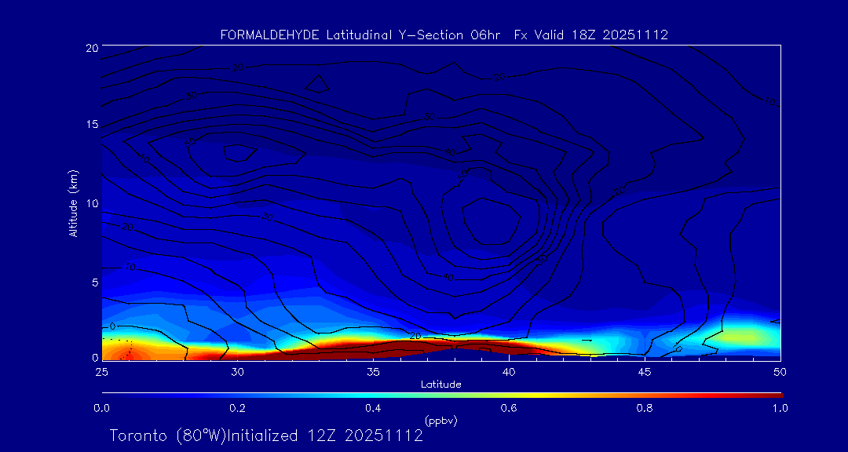
Task: Click the 15 tick on the altitude axis
Action: pos(90,125)
